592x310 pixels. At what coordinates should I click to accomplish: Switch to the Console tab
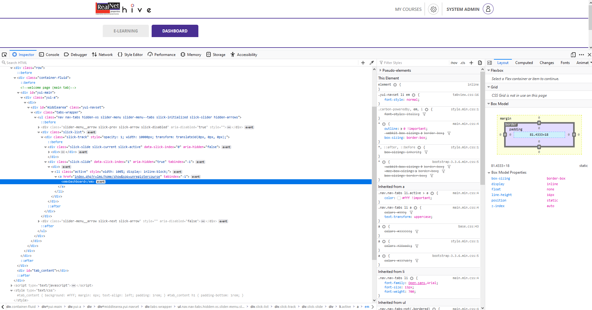49,55
